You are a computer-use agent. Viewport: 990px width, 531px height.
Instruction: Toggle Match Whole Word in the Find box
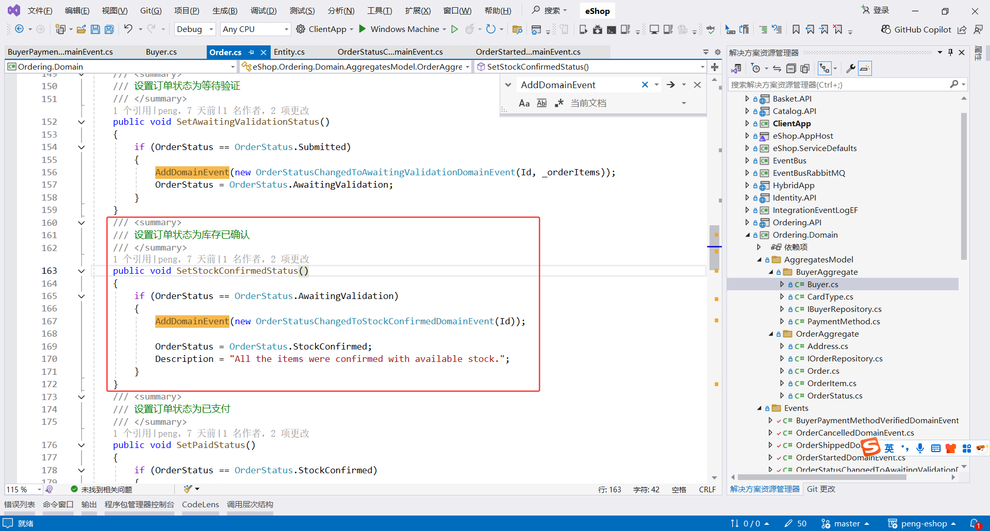tap(541, 103)
